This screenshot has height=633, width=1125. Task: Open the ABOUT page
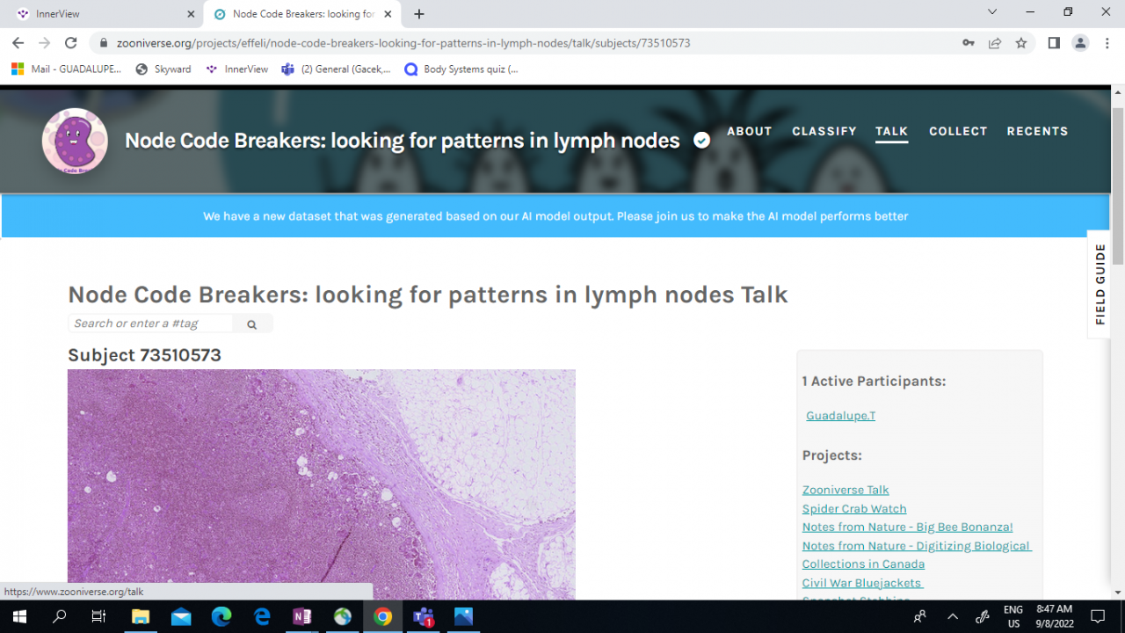pos(750,131)
